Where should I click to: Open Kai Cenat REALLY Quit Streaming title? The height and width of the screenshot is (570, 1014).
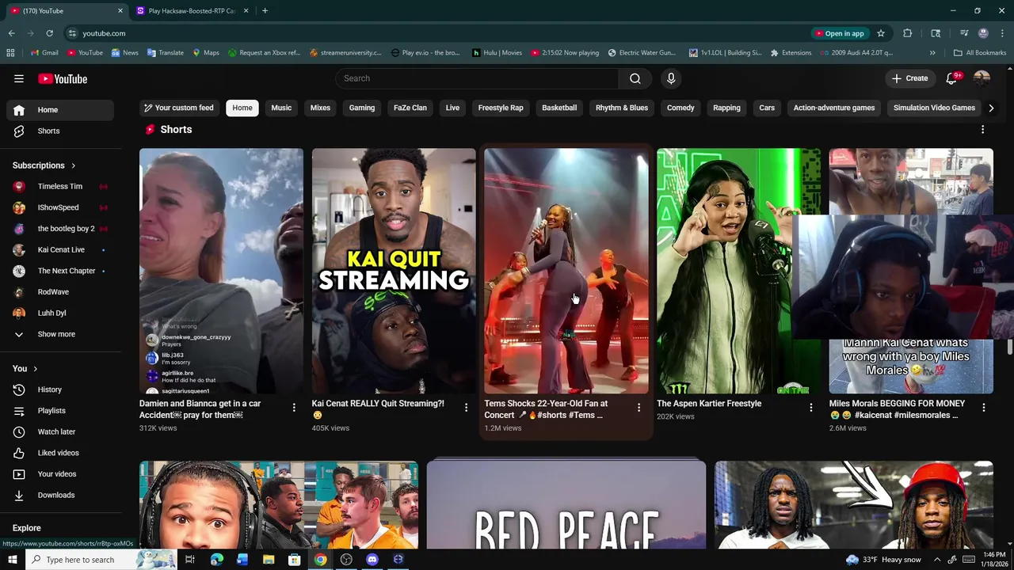[378, 409]
